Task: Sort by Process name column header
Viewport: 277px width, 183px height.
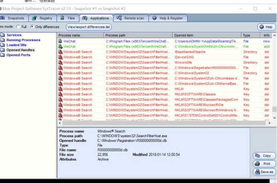Action: click(x=81, y=35)
